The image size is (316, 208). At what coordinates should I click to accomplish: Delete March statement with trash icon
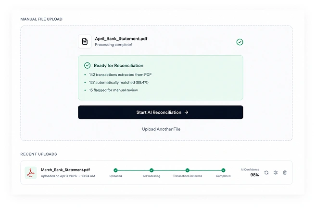click(285, 172)
